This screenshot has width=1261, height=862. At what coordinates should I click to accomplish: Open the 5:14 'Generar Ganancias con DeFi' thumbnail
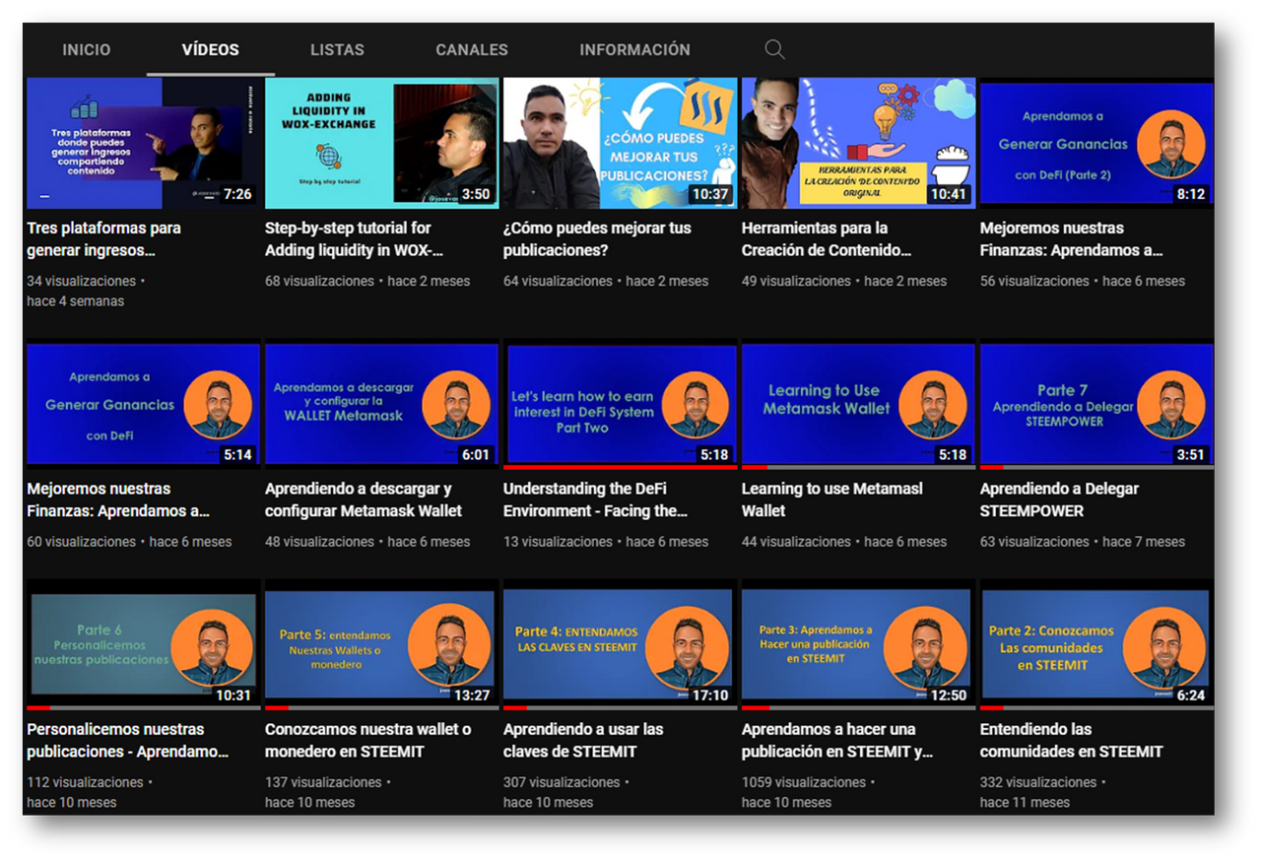click(x=144, y=404)
